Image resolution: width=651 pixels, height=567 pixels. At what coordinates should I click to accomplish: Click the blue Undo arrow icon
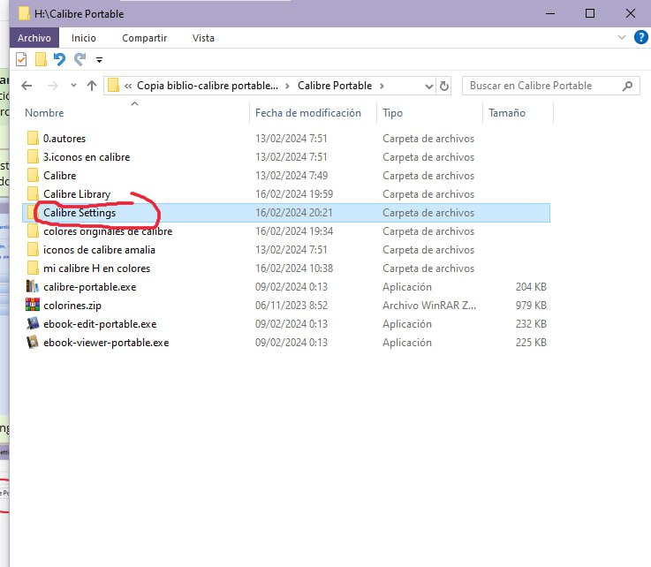click(x=59, y=60)
